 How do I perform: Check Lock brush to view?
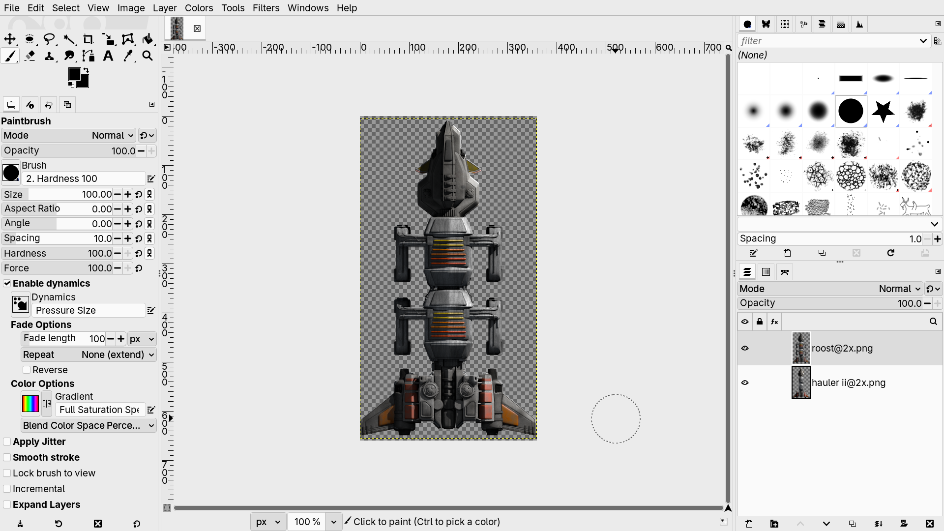pyautogui.click(x=7, y=473)
